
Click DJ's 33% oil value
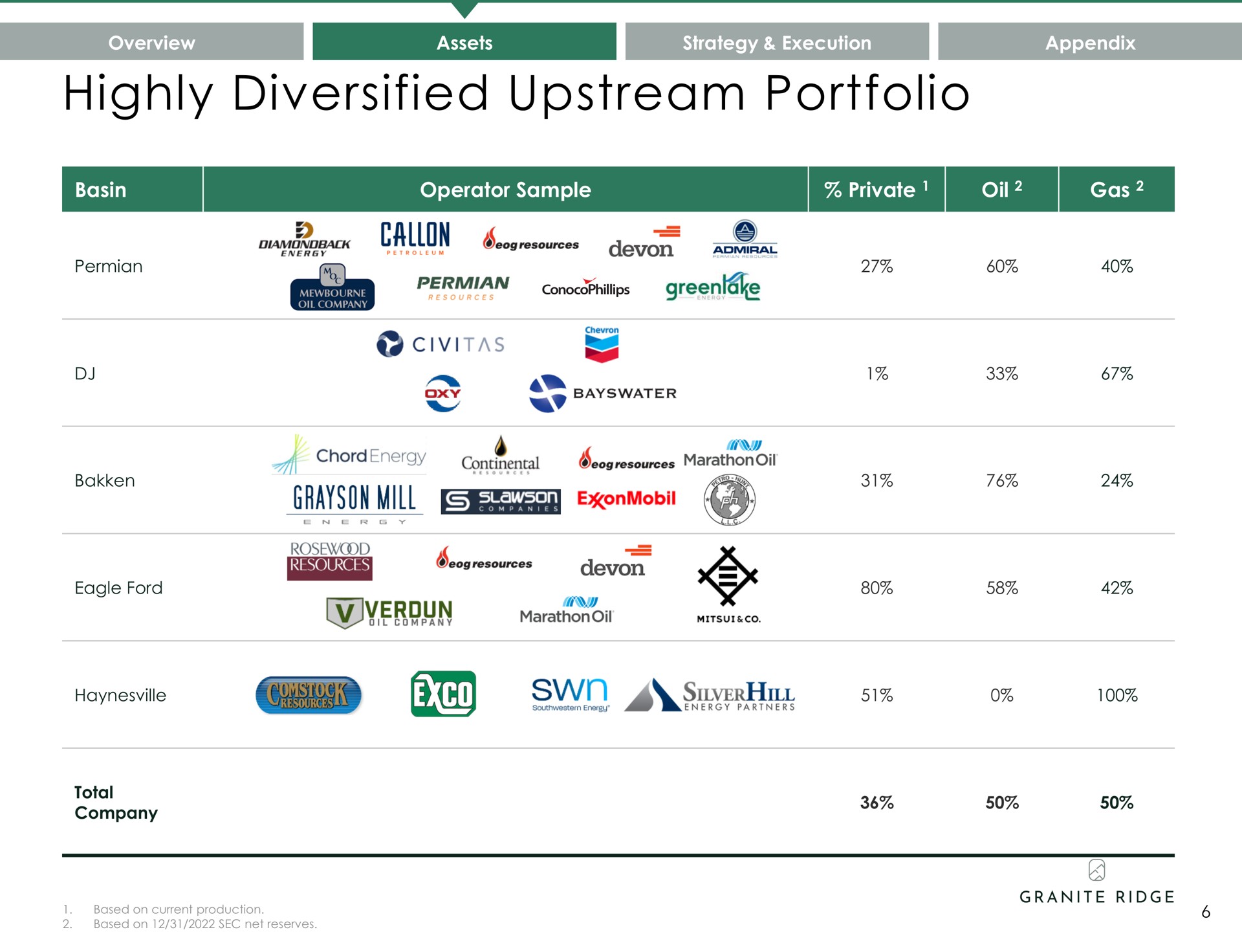click(x=1002, y=373)
